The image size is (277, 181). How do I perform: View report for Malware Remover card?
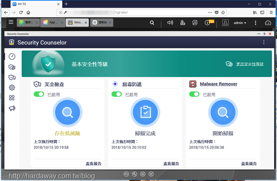[x=249, y=164]
